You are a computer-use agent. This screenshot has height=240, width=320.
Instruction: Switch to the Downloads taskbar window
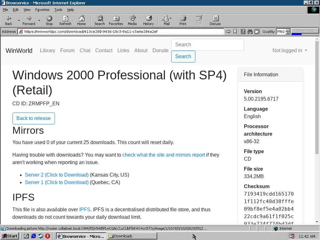[132, 236]
